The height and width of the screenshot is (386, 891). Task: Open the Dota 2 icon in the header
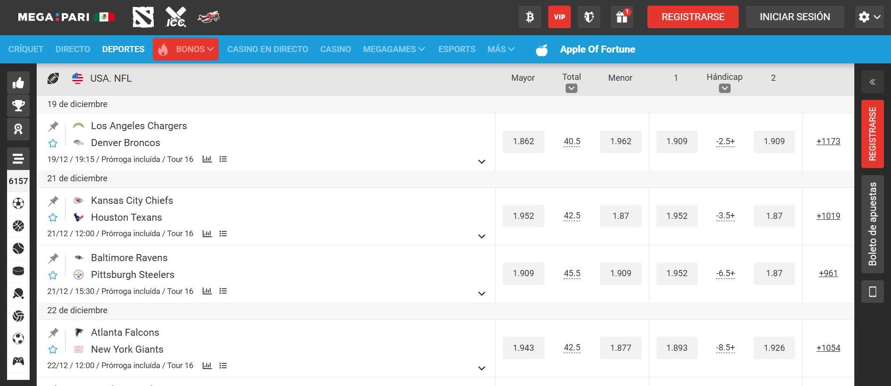[143, 17]
